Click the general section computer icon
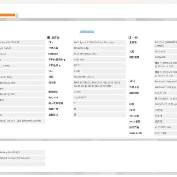The height and width of the screenshot is (177, 177). tap(130, 38)
